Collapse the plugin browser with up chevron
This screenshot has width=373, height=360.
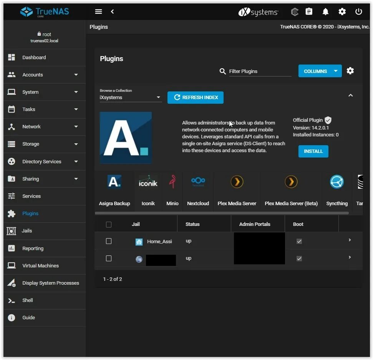click(x=350, y=95)
